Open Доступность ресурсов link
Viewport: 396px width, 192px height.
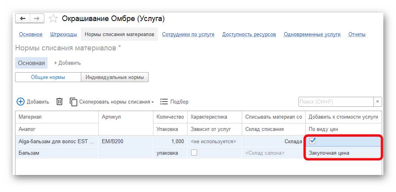coord(249,35)
